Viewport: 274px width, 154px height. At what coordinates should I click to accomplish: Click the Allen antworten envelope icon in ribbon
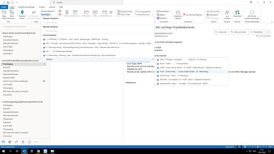(x=95, y=13)
